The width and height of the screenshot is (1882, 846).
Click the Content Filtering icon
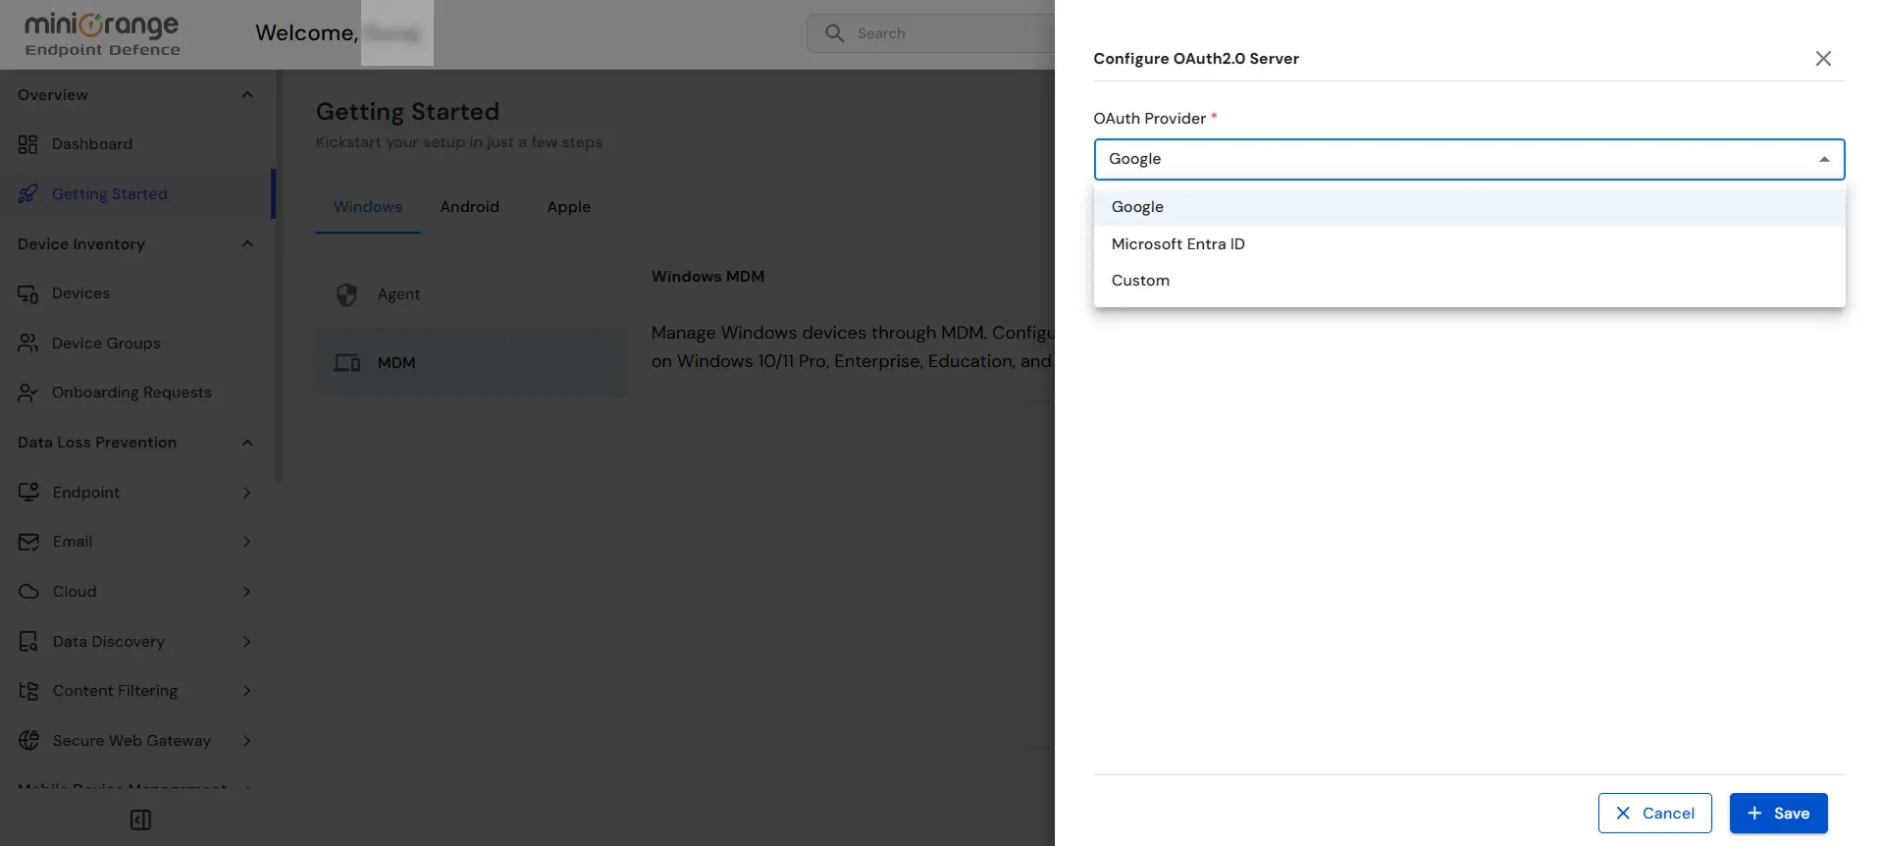pos(28,691)
